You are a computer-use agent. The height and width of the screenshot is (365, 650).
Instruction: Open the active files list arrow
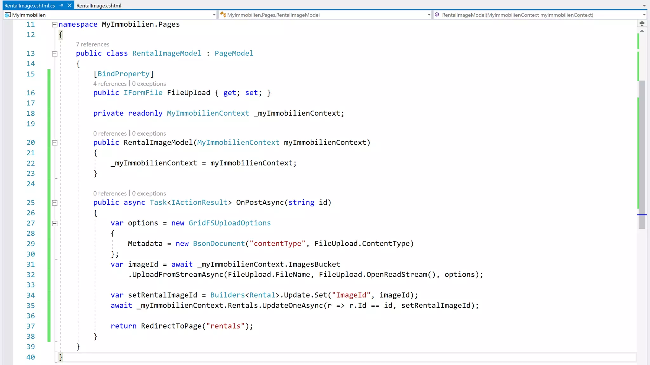point(644,5)
